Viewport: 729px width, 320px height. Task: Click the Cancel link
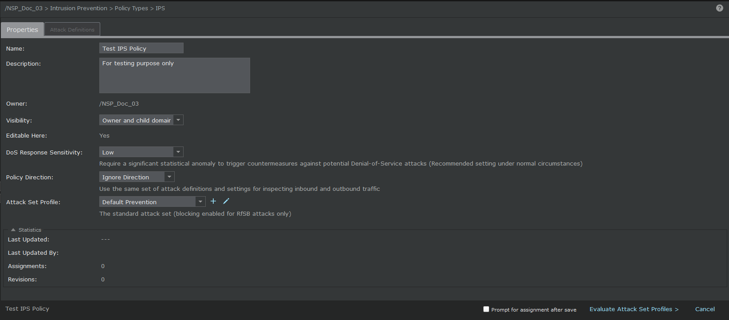(705, 309)
